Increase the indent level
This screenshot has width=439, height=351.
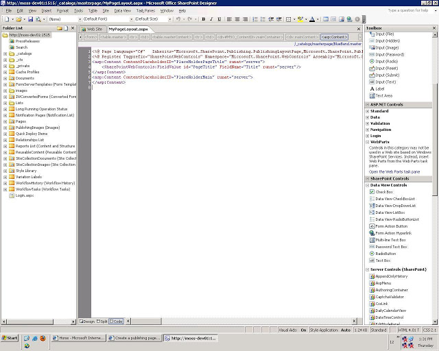pyautogui.click(x=279, y=19)
